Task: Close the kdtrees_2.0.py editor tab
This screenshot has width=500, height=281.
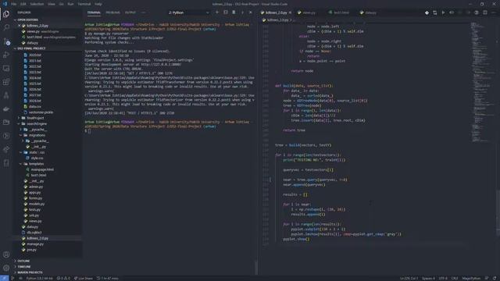Action: click(290, 12)
